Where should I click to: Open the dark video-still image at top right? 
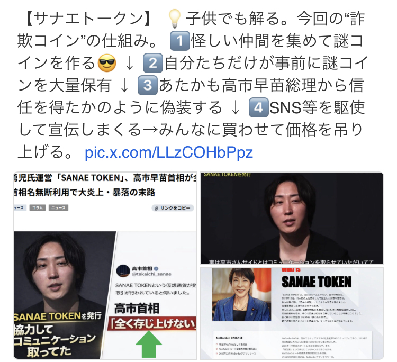292,218
